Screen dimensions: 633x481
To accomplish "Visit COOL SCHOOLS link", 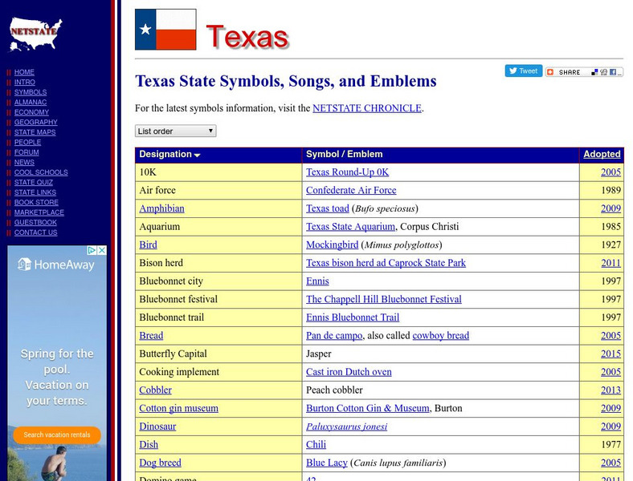I will (x=41, y=172).
